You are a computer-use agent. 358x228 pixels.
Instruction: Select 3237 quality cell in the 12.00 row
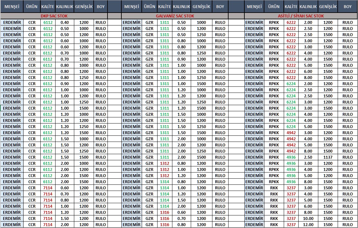coord(291,224)
